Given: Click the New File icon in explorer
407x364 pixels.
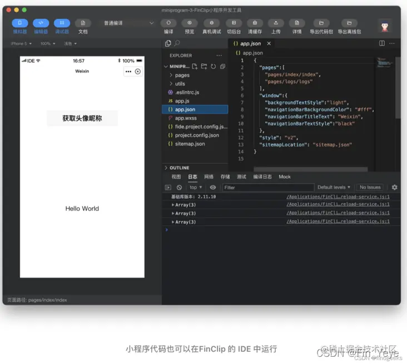Looking at the screenshot, I should tap(195, 67).
